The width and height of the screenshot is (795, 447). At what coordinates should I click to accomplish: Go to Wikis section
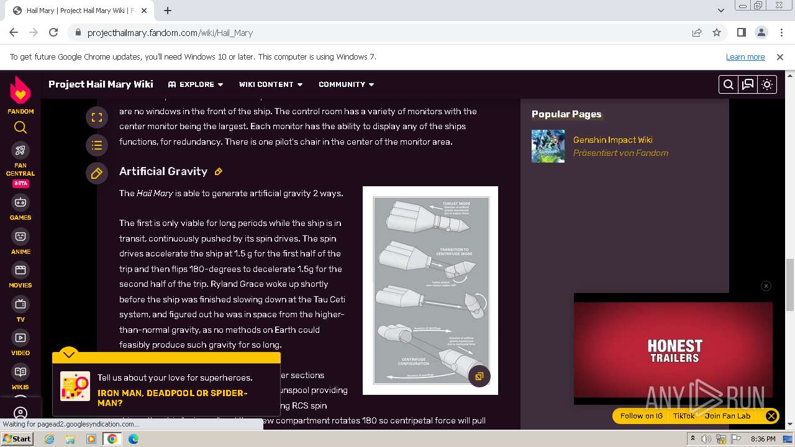(20, 377)
